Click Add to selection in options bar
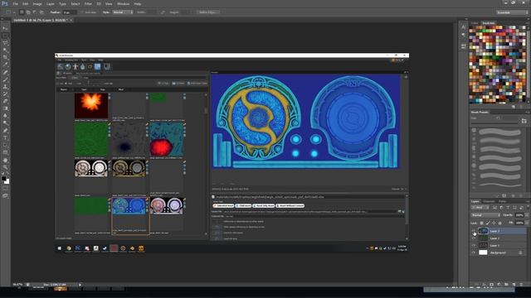The image size is (531, 298). (x=28, y=12)
